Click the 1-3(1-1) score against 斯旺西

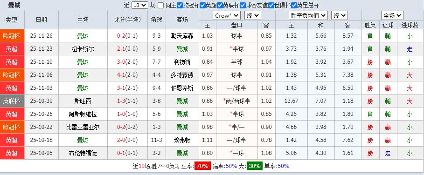click(x=127, y=101)
